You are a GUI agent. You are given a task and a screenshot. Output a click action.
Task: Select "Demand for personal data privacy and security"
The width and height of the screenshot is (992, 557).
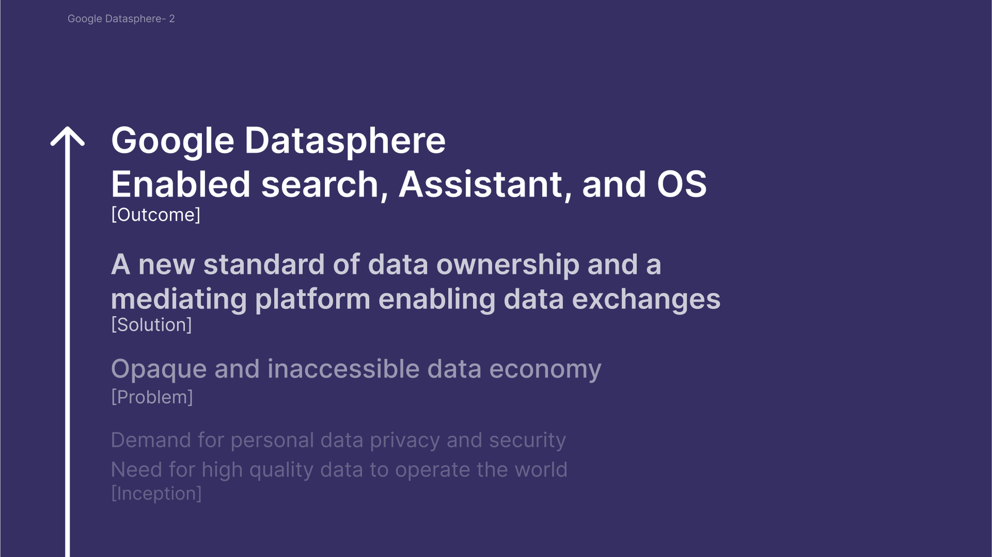tap(338, 440)
